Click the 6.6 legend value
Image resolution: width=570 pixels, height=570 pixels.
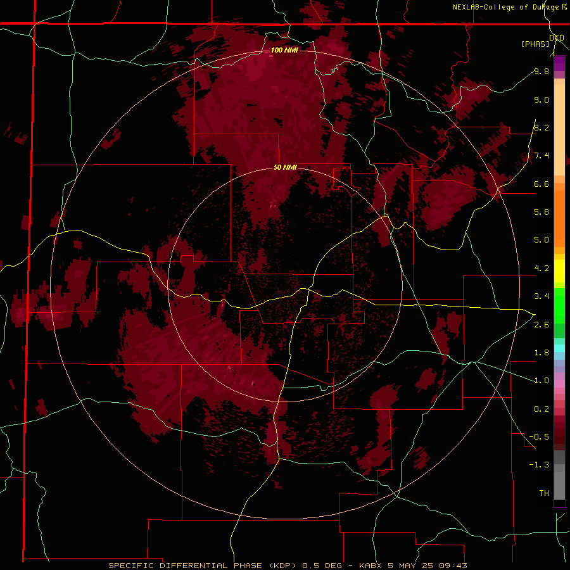pyautogui.click(x=541, y=184)
